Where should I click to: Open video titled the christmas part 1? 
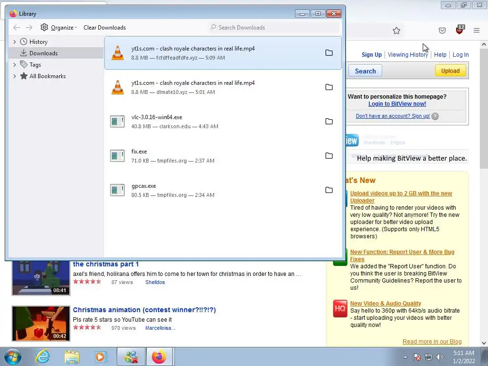(x=106, y=264)
